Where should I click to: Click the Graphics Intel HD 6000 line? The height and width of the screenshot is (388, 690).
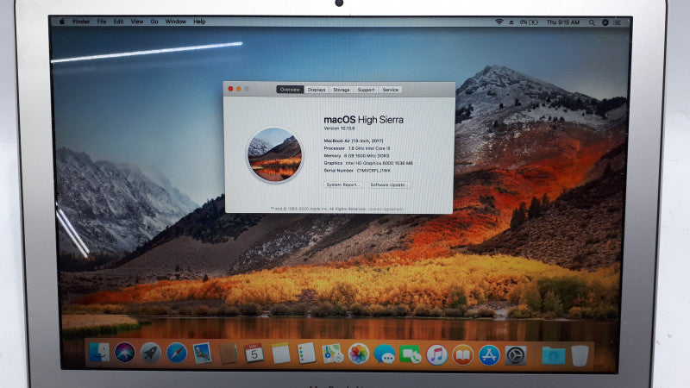(368, 163)
